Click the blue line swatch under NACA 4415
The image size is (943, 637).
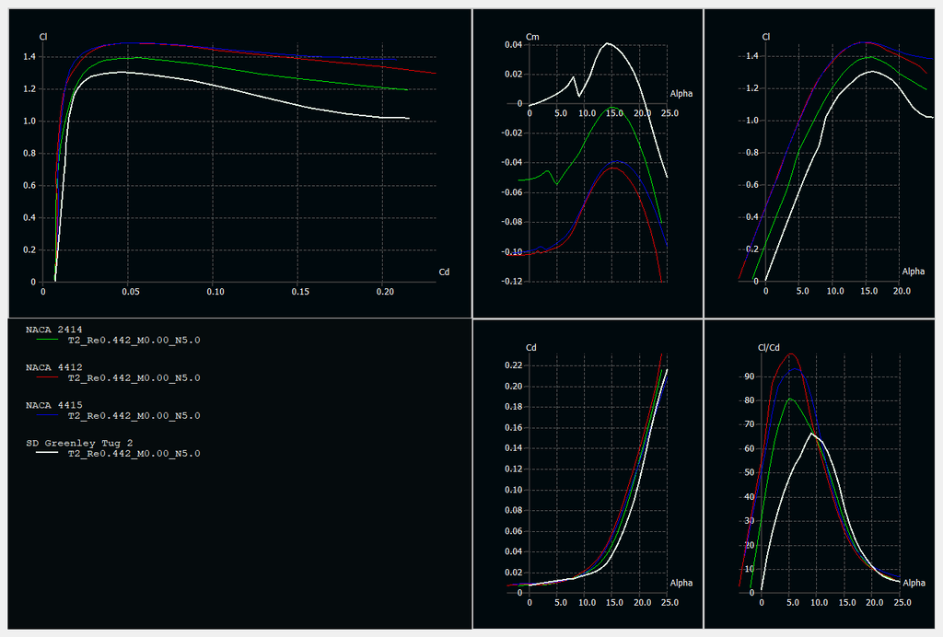pyautogui.click(x=46, y=415)
